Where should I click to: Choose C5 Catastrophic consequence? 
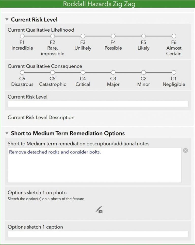click(53, 73)
